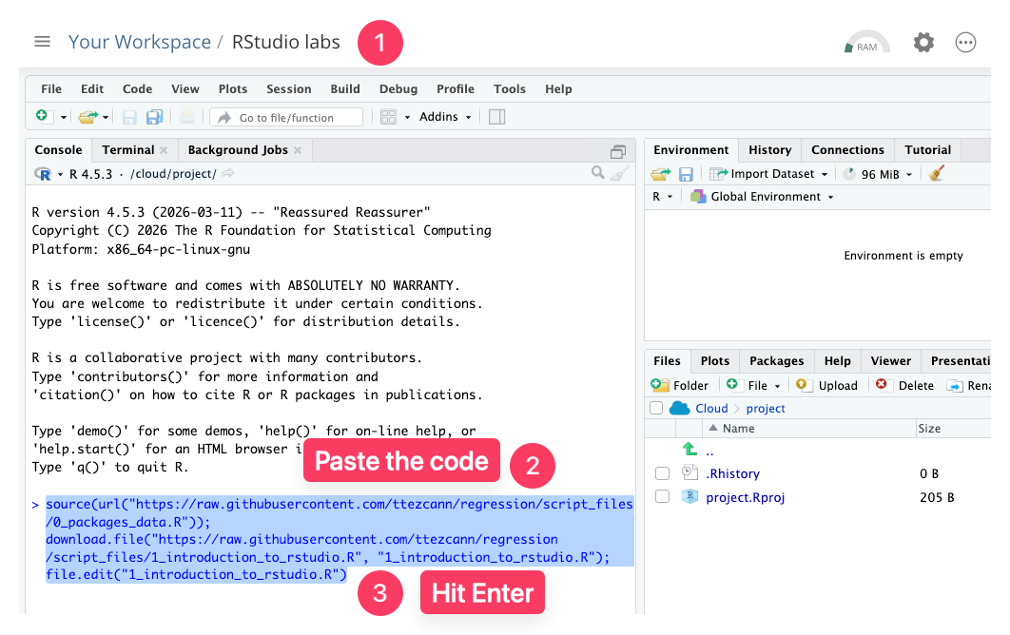Screen dimensions: 1010x635
Task: View the current working directory arrow
Action: 228,173
